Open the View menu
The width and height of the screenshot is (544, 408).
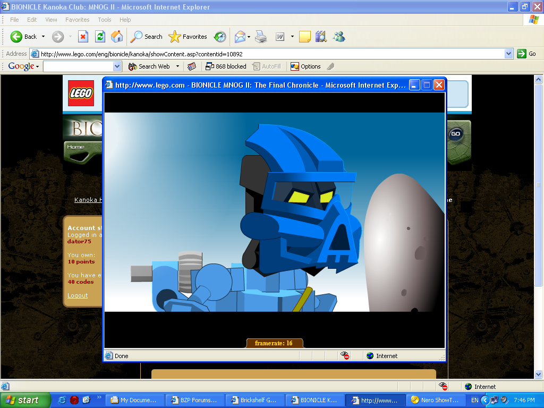(51, 20)
